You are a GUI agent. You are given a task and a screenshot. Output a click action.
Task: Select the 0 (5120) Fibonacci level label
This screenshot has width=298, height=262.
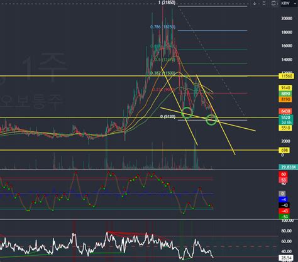click(168, 116)
